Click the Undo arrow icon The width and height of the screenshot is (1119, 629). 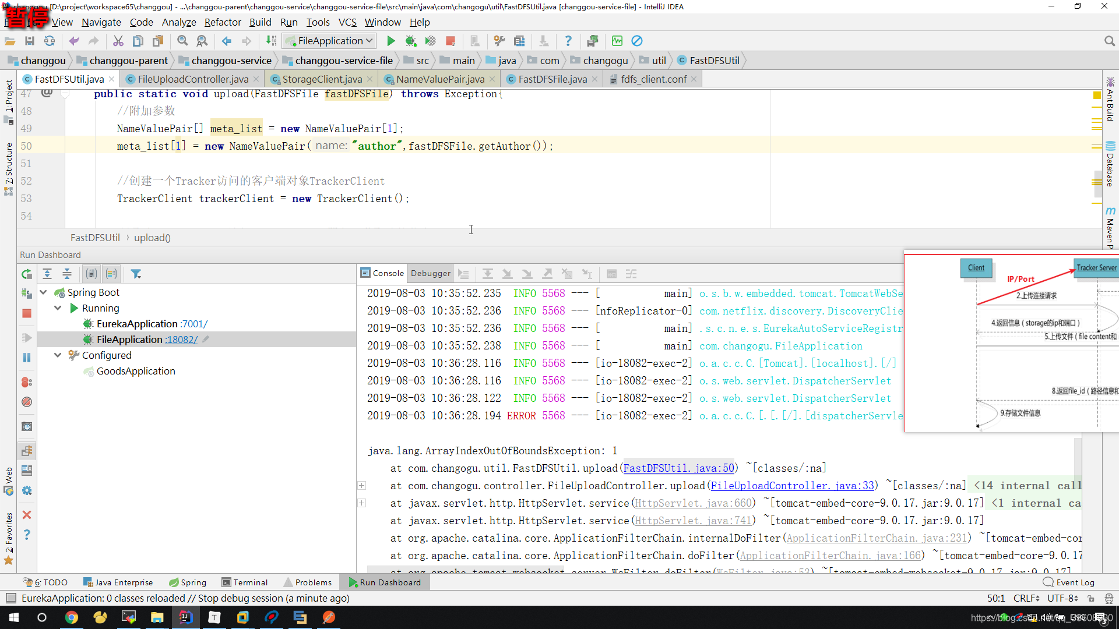point(74,41)
